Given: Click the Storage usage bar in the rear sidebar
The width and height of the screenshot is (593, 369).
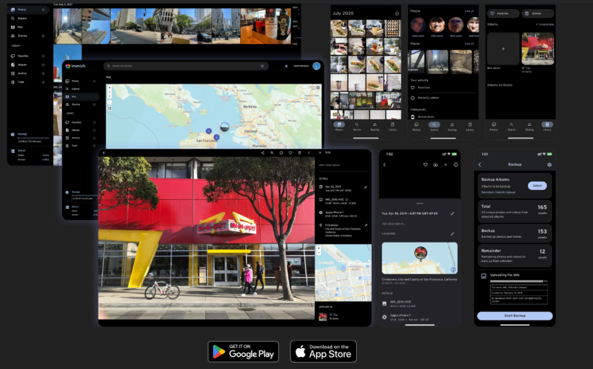Looking at the screenshot, I should click(x=33, y=138).
